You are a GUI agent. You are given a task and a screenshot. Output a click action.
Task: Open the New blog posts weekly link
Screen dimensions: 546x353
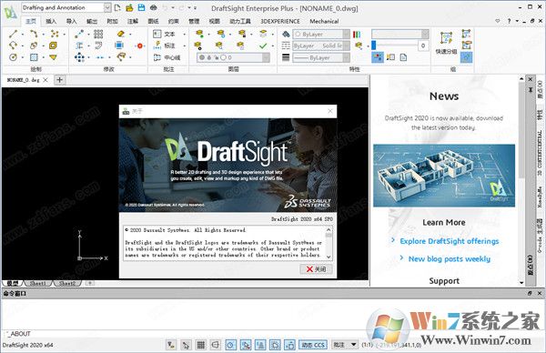point(450,258)
